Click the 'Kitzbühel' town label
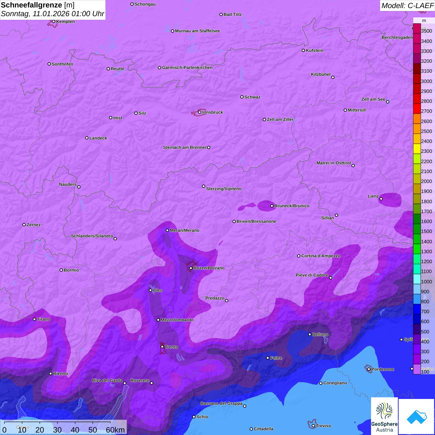435x435 pixels. point(321,74)
